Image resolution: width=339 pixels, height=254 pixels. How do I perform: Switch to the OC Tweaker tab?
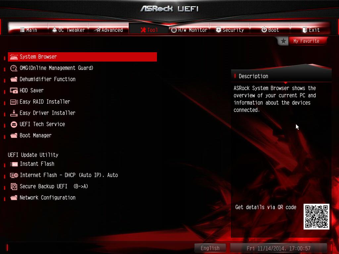click(68, 30)
